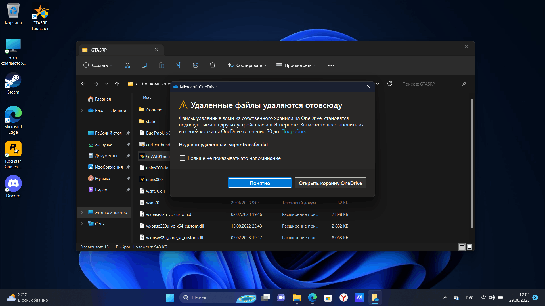This screenshot has height=306, width=545.
Task: Open Steam desktop shortcut
Action: pyautogui.click(x=13, y=83)
